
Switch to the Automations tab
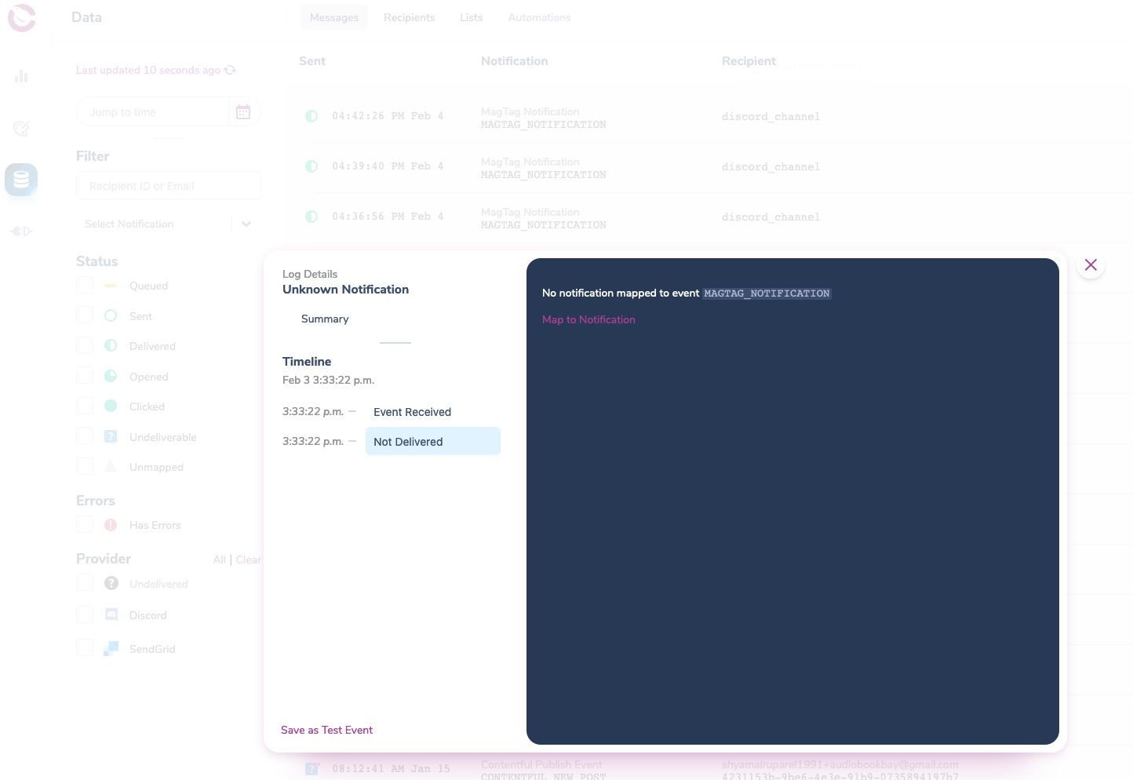(x=540, y=17)
